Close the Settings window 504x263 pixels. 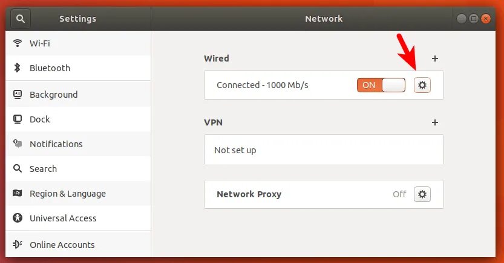point(486,19)
